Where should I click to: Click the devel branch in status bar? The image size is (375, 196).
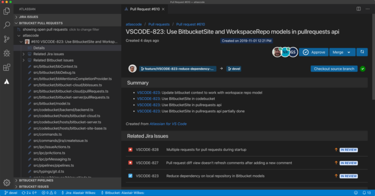[11, 193]
